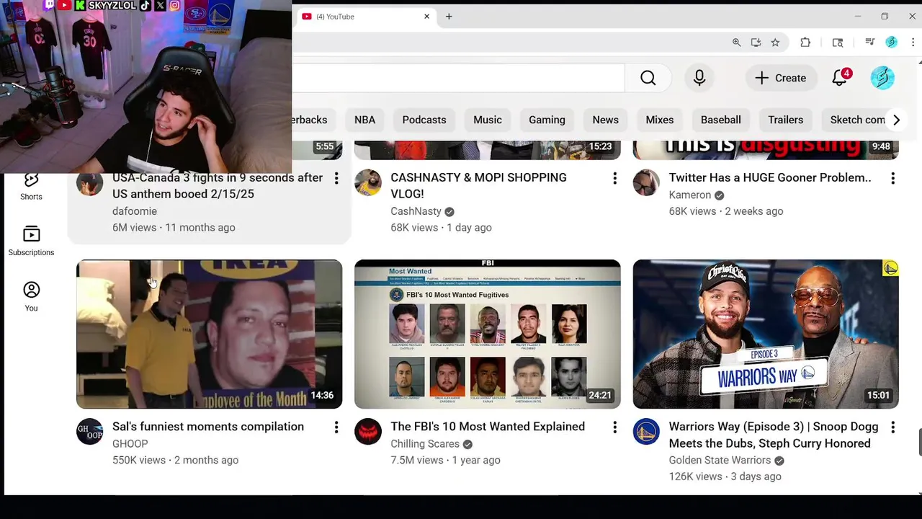
Task: Show more category chips with right arrow
Action: [896, 120]
